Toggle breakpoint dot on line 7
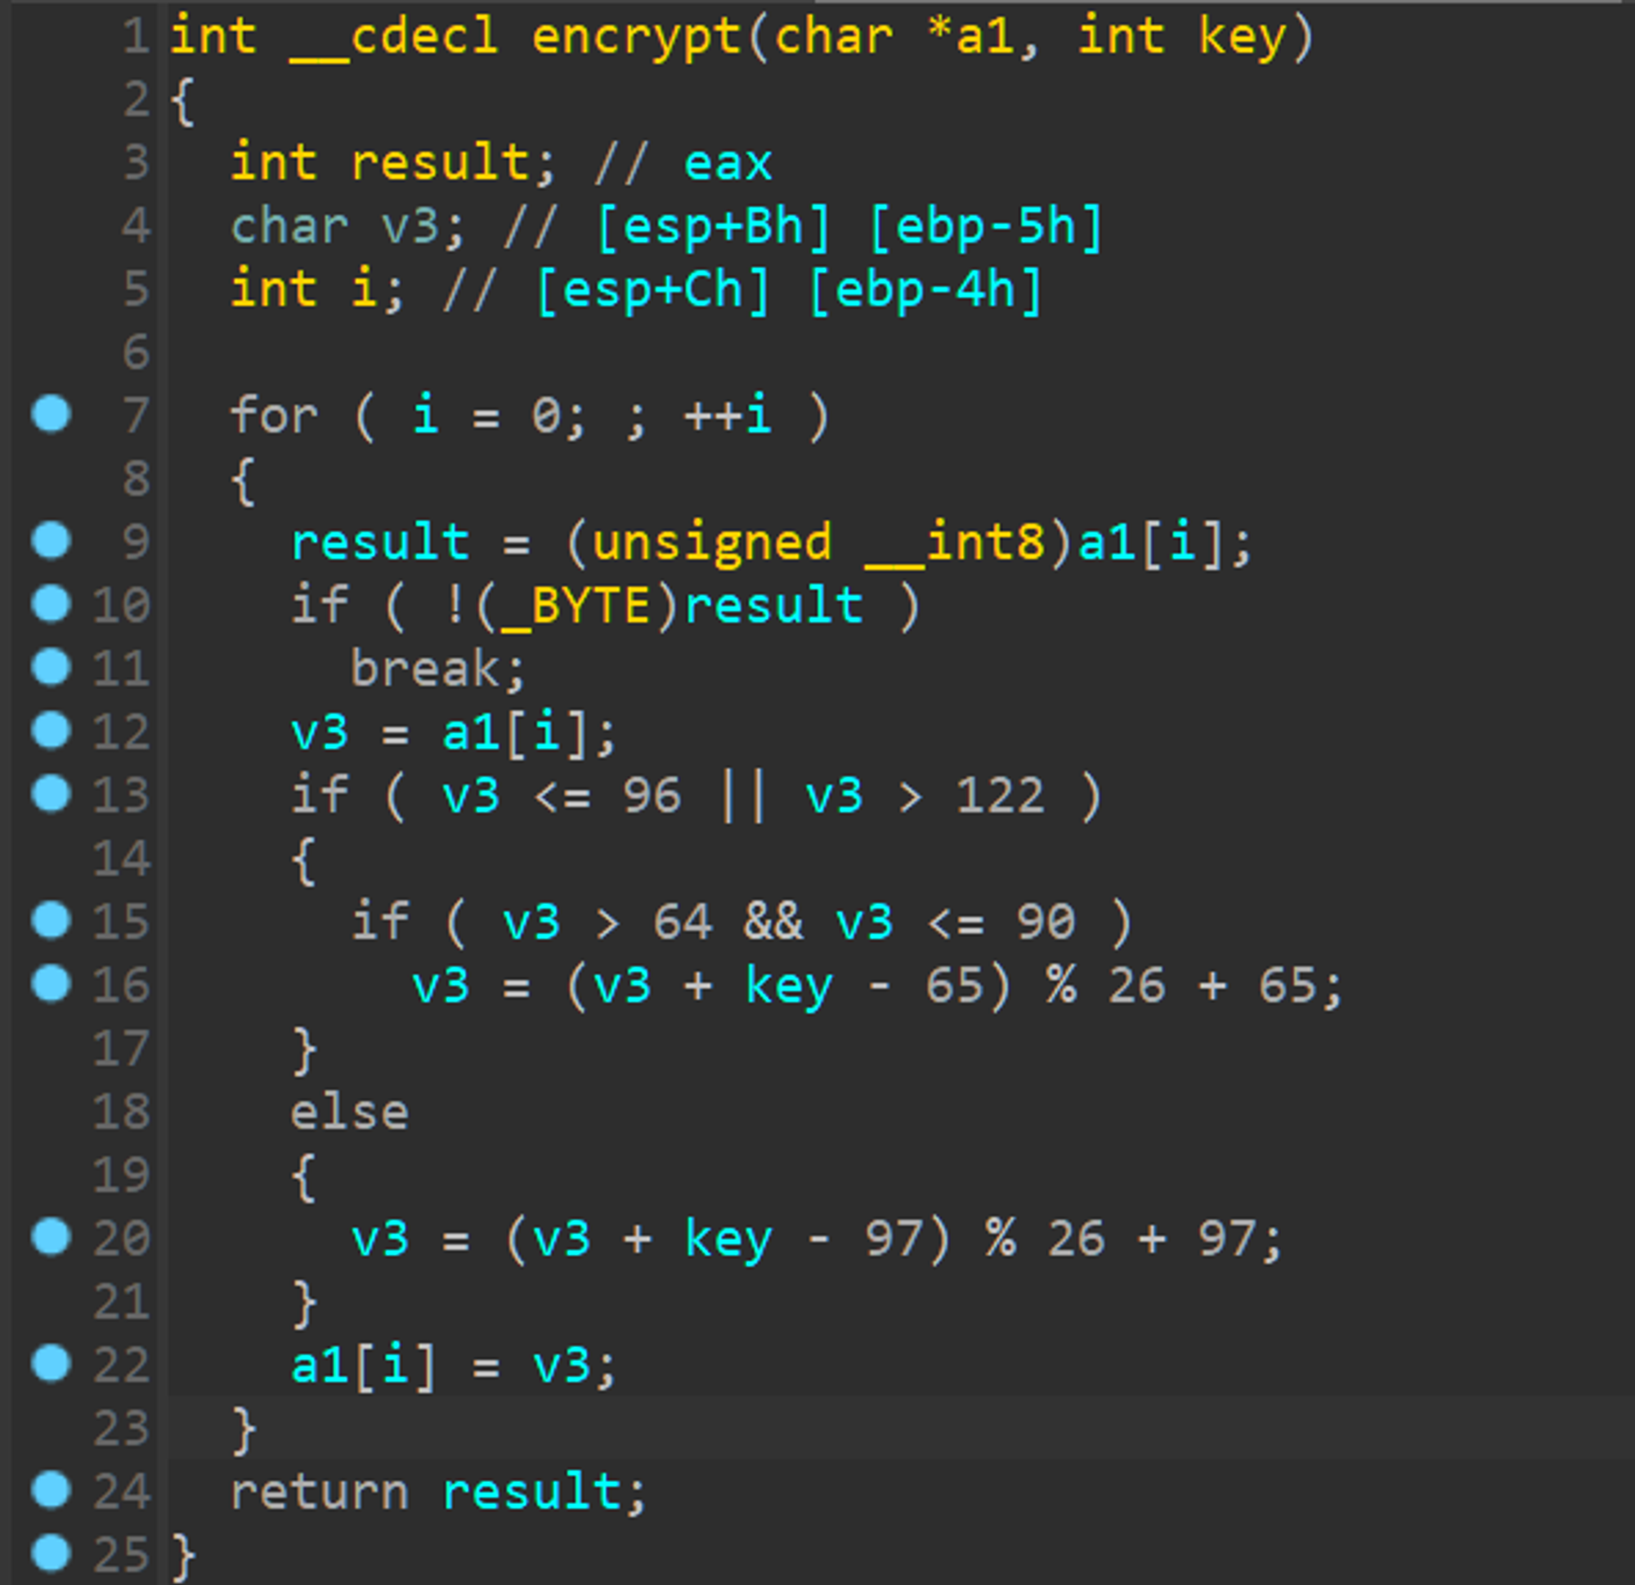Screen dimensions: 1635x1585 pos(51,414)
